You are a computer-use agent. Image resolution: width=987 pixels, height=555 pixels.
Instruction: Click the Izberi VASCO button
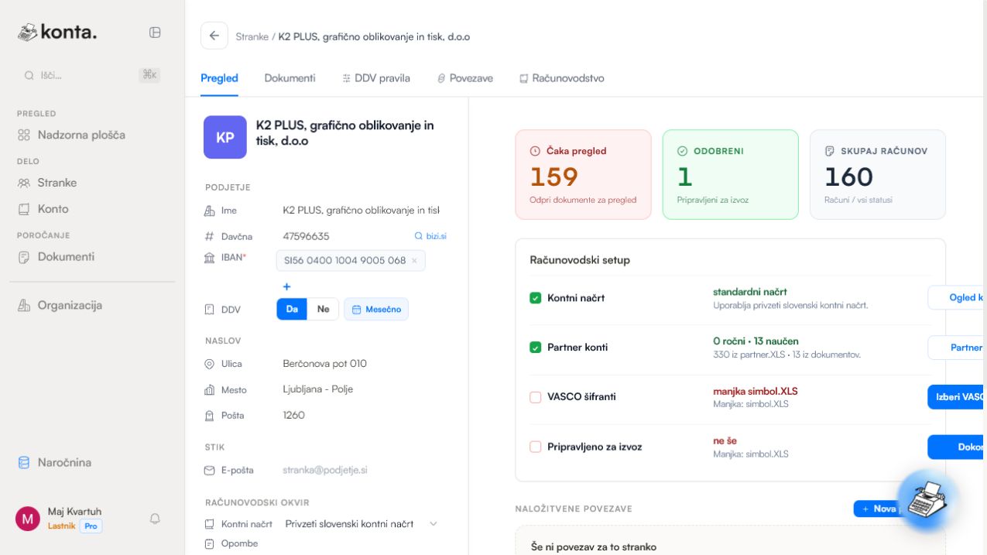click(957, 397)
